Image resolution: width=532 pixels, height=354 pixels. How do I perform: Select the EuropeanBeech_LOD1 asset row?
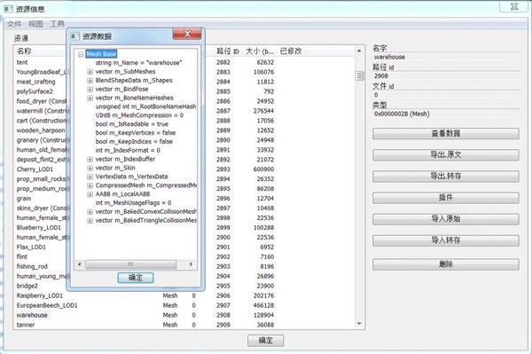tap(47, 305)
